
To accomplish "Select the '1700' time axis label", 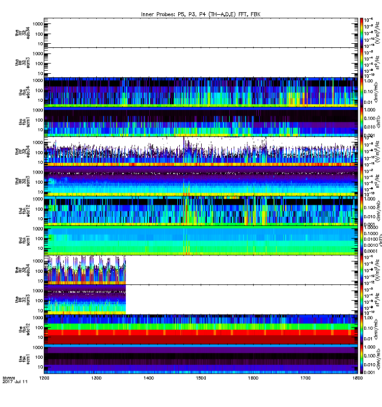I will (x=306, y=378).
